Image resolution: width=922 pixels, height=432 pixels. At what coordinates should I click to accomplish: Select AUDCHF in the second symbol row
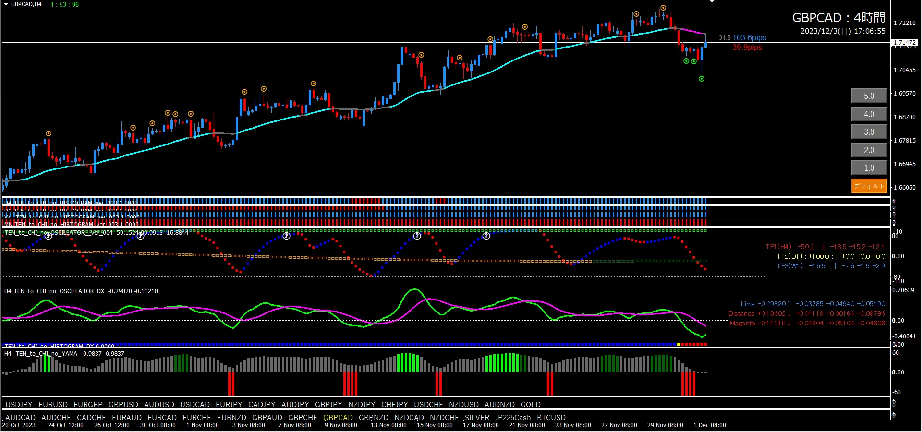pos(56,418)
